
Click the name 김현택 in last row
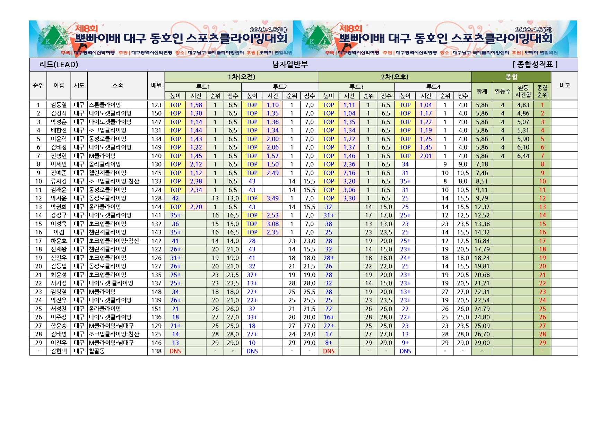coord(59,351)
